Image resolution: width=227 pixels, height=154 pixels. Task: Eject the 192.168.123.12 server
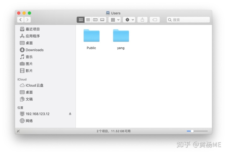[x=70, y=114]
